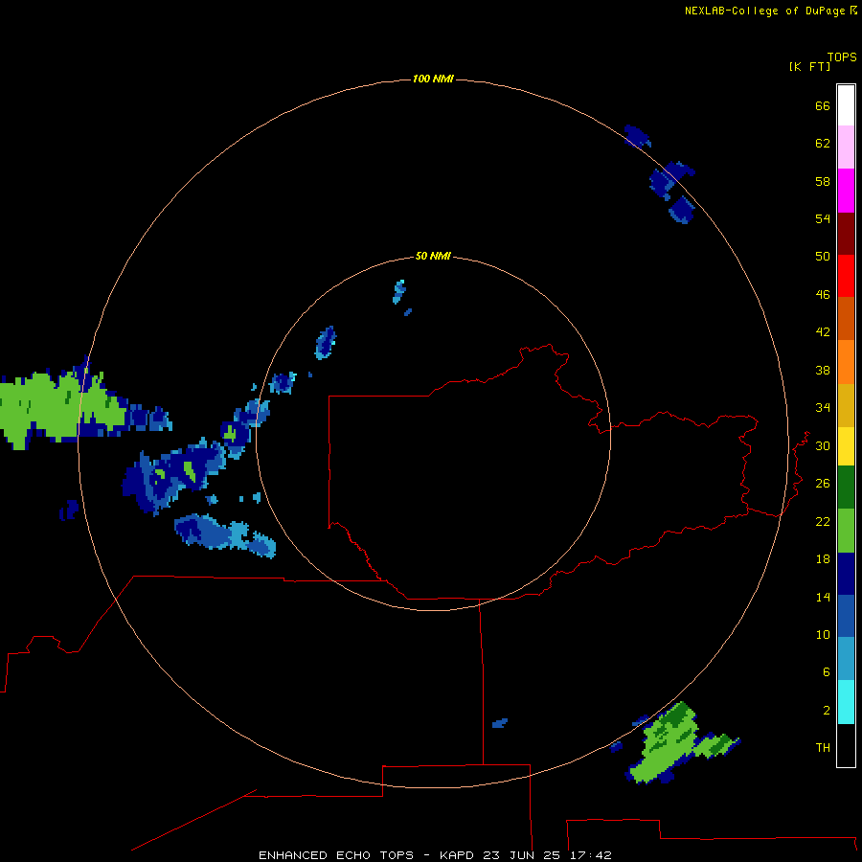Click the ENHANCED ECHO TOPS caption
The width and height of the screenshot is (862, 862).
[x=336, y=855]
